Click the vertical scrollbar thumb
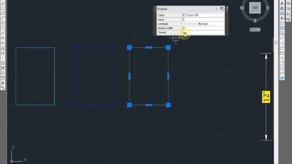 (x=276, y=43)
